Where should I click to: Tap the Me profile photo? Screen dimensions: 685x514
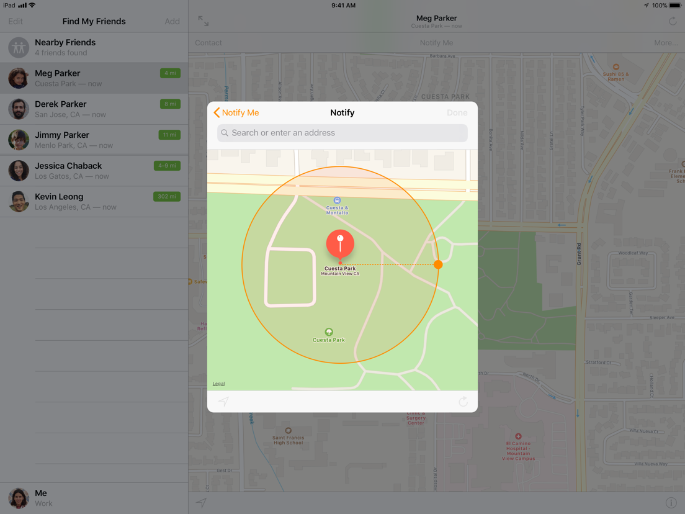click(19, 498)
